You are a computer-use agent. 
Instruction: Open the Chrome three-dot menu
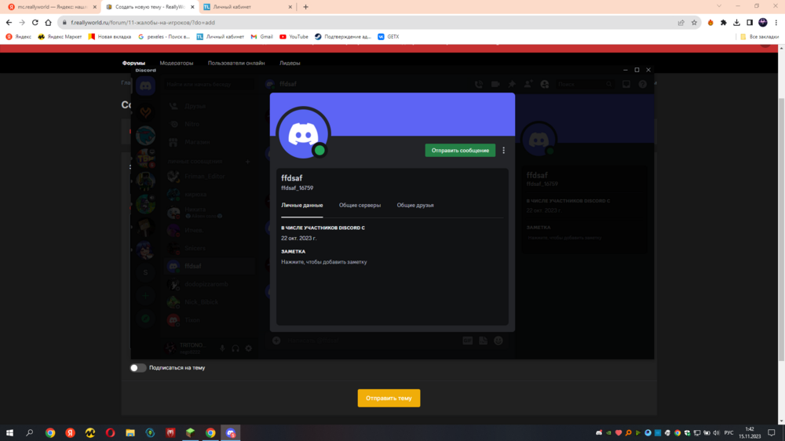click(x=776, y=23)
